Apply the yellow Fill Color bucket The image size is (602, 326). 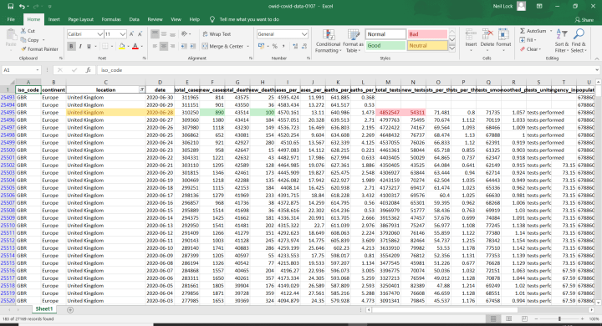click(122, 46)
